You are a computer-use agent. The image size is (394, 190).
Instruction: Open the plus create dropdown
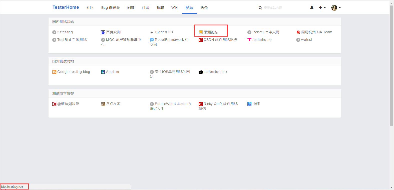coord(322,8)
